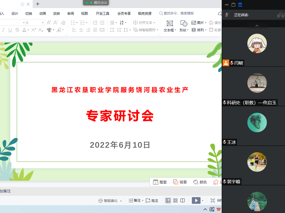The image size is (285, 213).
Task: Add a new document tab with plus
Action: (x=38, y=4)
